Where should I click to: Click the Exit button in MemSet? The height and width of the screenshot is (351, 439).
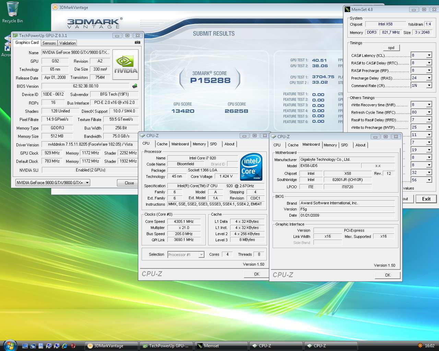pyautogui.click(x=426, y=199)
